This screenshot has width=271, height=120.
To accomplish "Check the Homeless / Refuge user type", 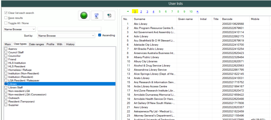I will [6, 70].
